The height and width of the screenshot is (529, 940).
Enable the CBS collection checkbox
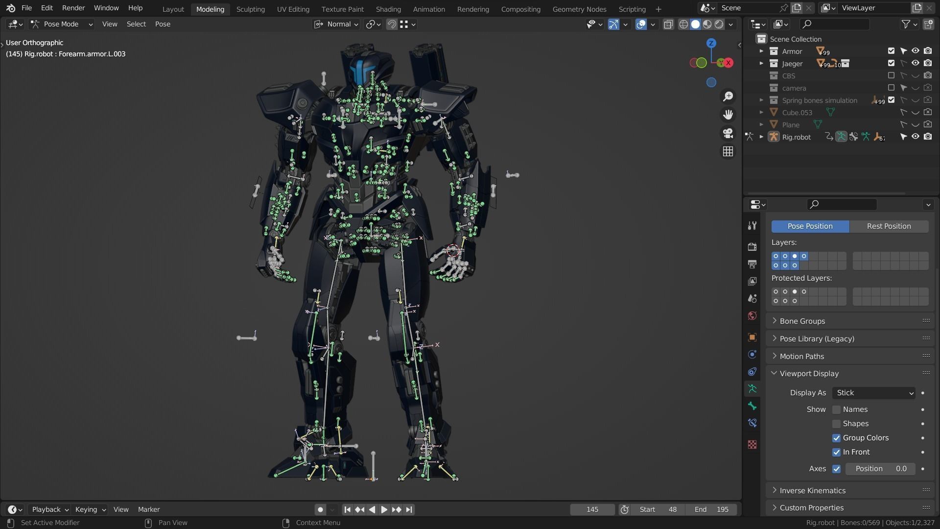pos(891,75)
